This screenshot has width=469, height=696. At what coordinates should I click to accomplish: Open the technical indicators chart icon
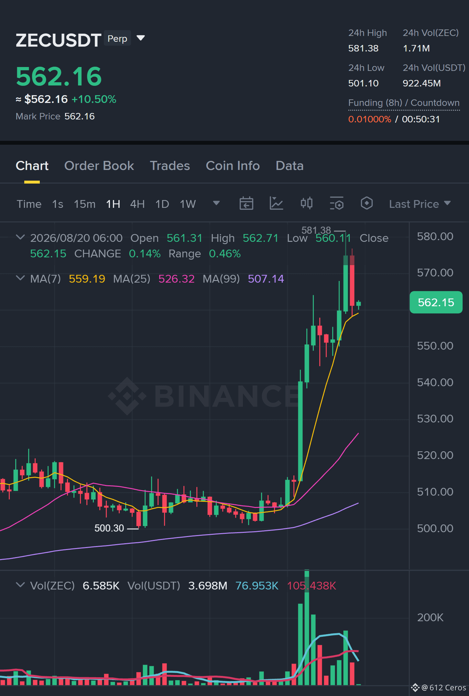276,203
